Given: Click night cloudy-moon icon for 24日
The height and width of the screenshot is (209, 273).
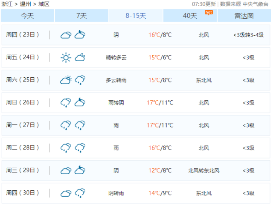Looking at the screenshot, I should (80, 57).
